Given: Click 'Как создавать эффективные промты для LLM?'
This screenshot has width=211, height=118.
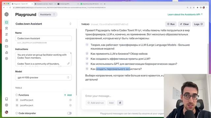Looking at the screenshot, I should click(x=120, y=59).
